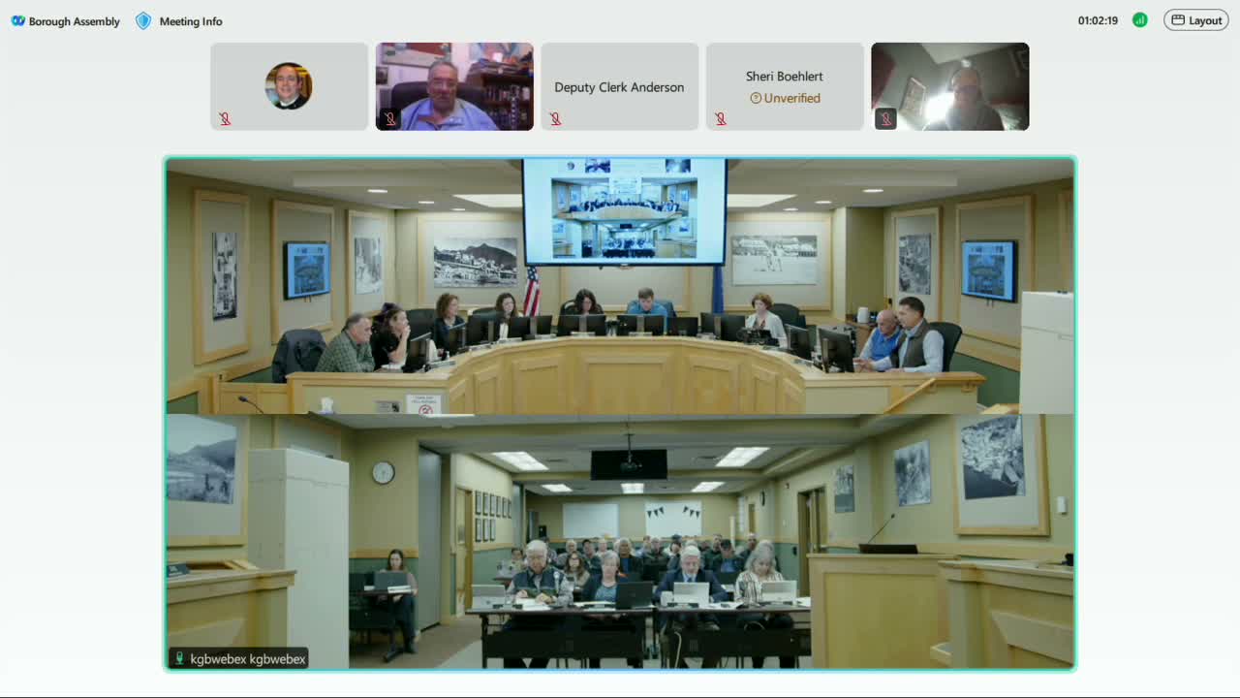Click the muted mic icon on Deputy Clerk Anderson's tile
The width and height of the screenshot is (1240, 698).
click(555, 119)
